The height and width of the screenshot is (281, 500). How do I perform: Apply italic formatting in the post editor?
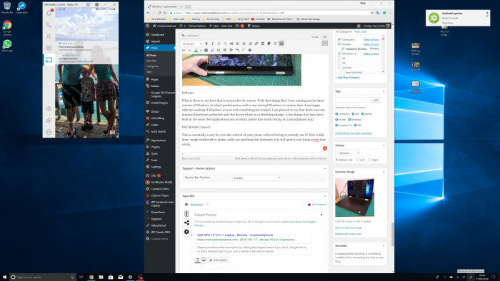pos(213,44)
